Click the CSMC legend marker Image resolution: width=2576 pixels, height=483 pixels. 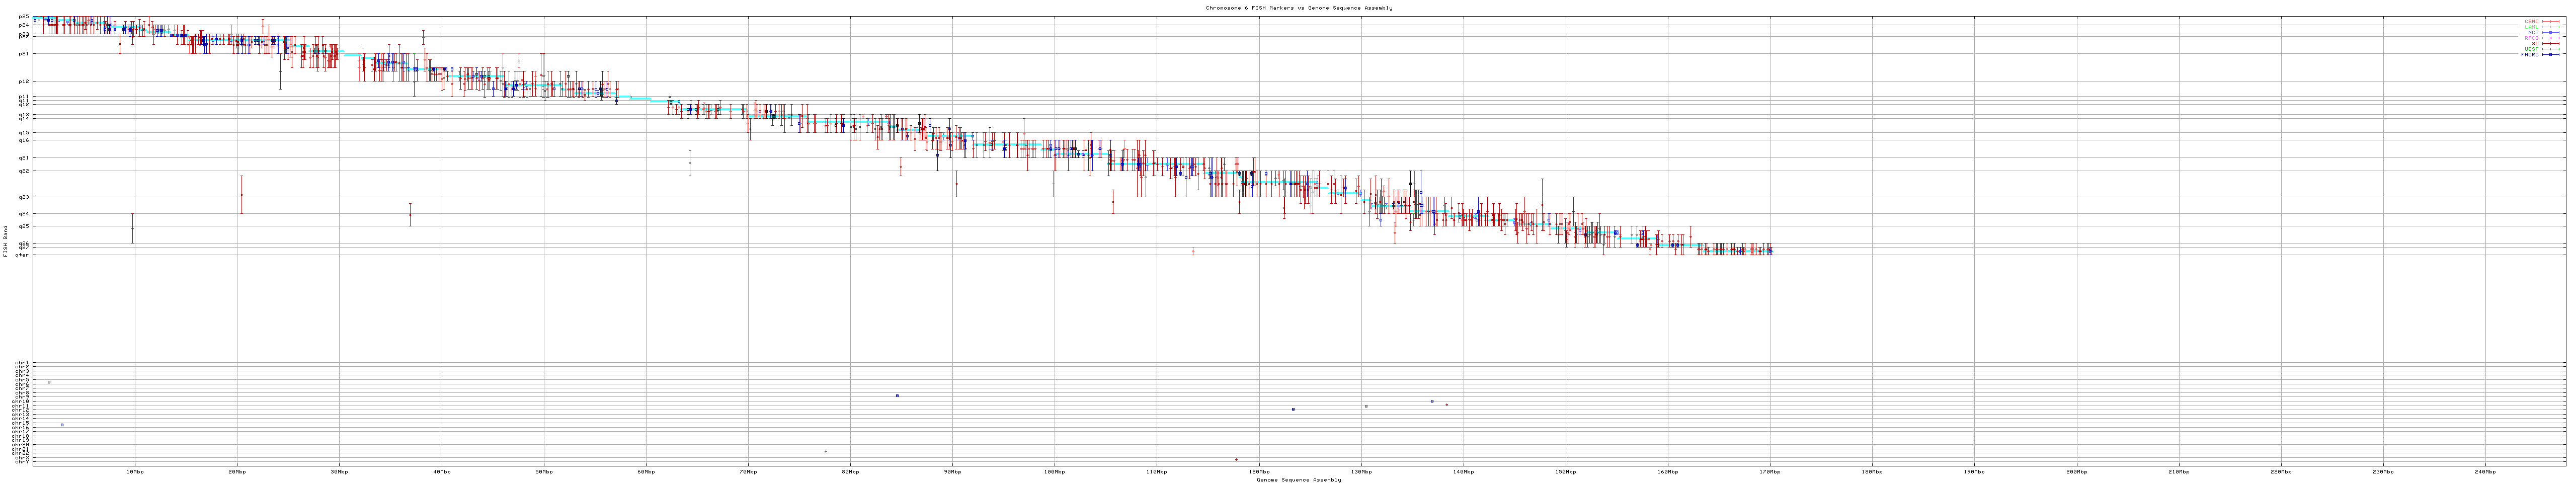2551,21
